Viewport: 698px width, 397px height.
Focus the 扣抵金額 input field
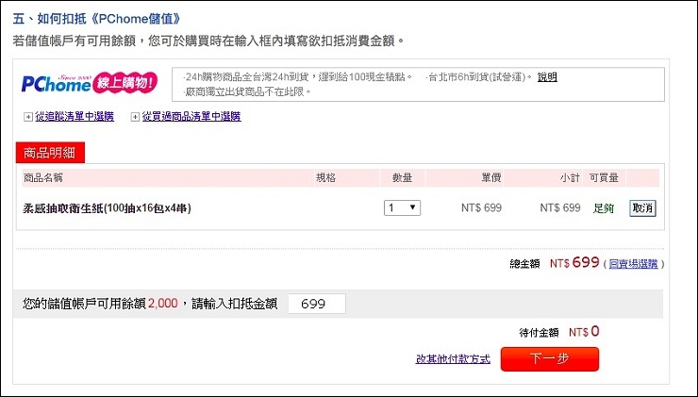[x=317, y=304]
